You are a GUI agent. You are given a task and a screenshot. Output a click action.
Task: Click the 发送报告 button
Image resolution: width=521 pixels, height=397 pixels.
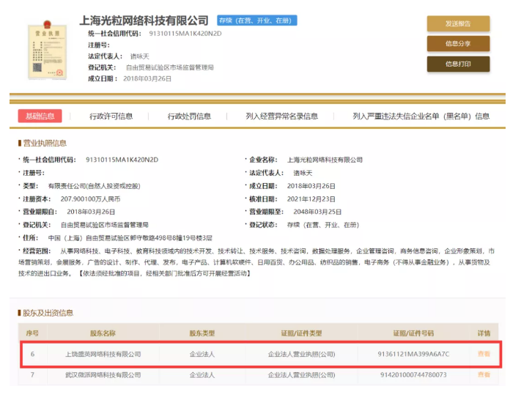[x=458, y=23]
